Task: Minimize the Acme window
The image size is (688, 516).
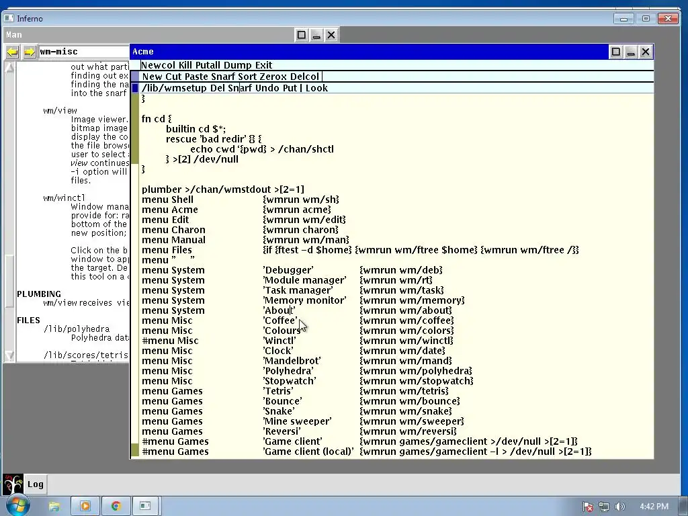Action: 631,52
